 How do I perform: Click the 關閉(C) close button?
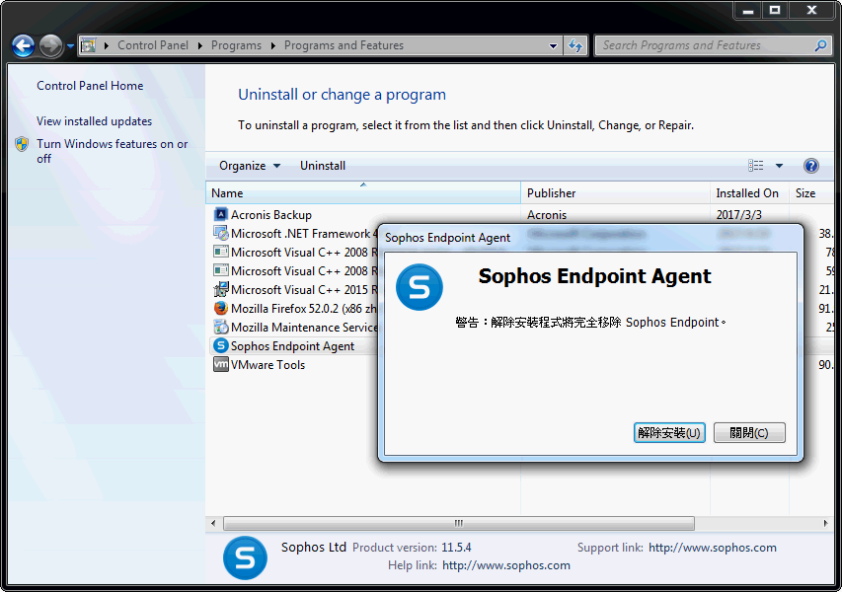tap(749, 432)
